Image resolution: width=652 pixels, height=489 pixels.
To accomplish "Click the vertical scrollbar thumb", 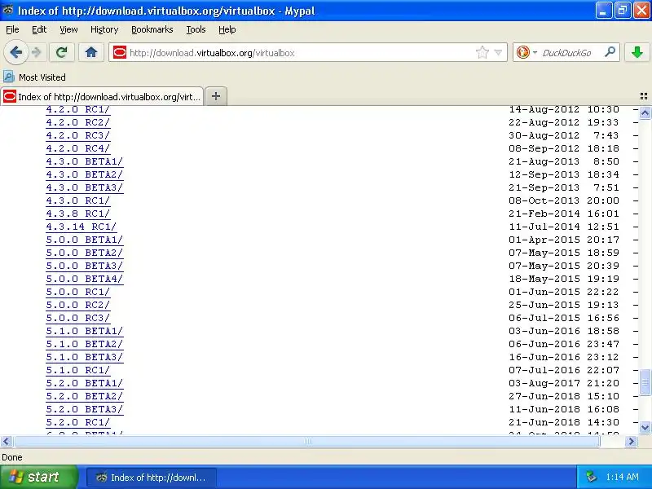I will coord(645,382).
